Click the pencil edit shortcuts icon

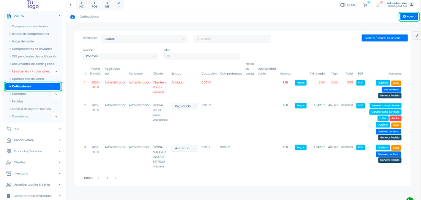119,5
